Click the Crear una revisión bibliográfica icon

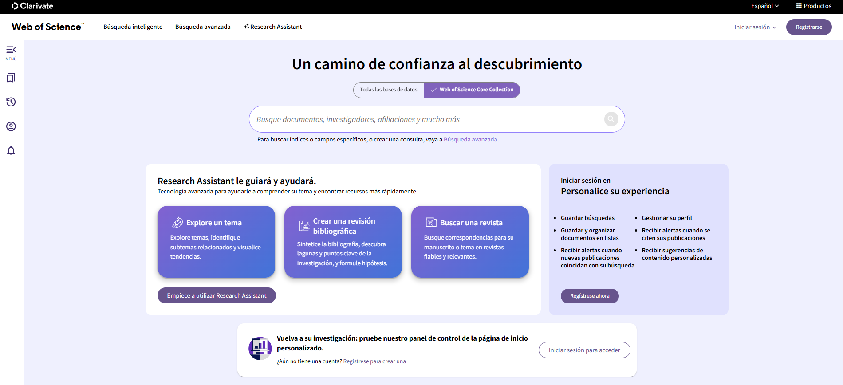(304, 226)
